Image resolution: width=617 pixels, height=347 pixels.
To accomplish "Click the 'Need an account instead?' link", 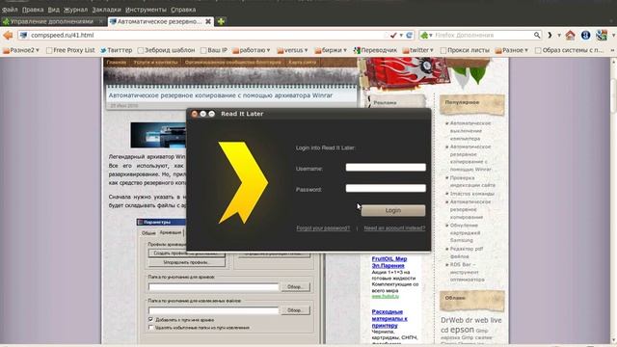I will pos(394,228).
